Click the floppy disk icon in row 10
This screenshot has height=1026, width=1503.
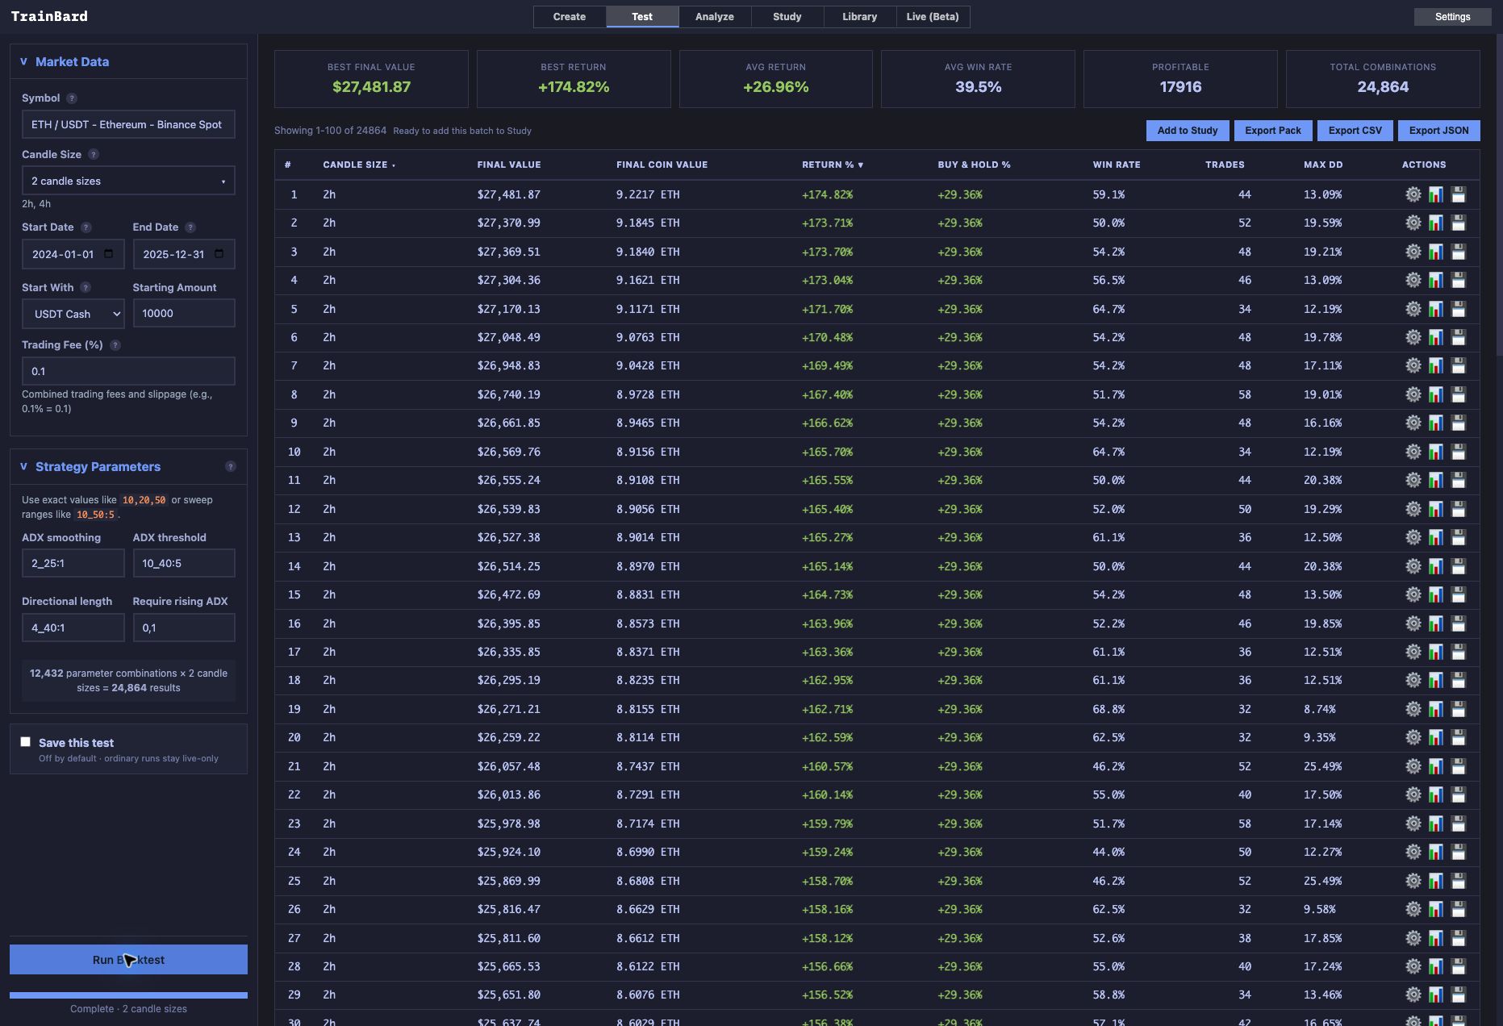click(x=1458, y=452)
